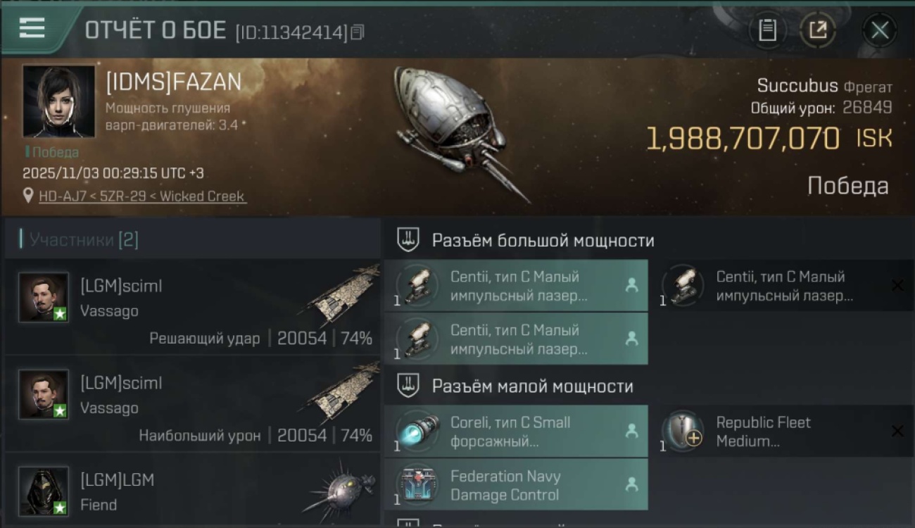The image size is (915, 528).
Task: Open the LGM Fiend pilot portrait
Action: [44, 491]
